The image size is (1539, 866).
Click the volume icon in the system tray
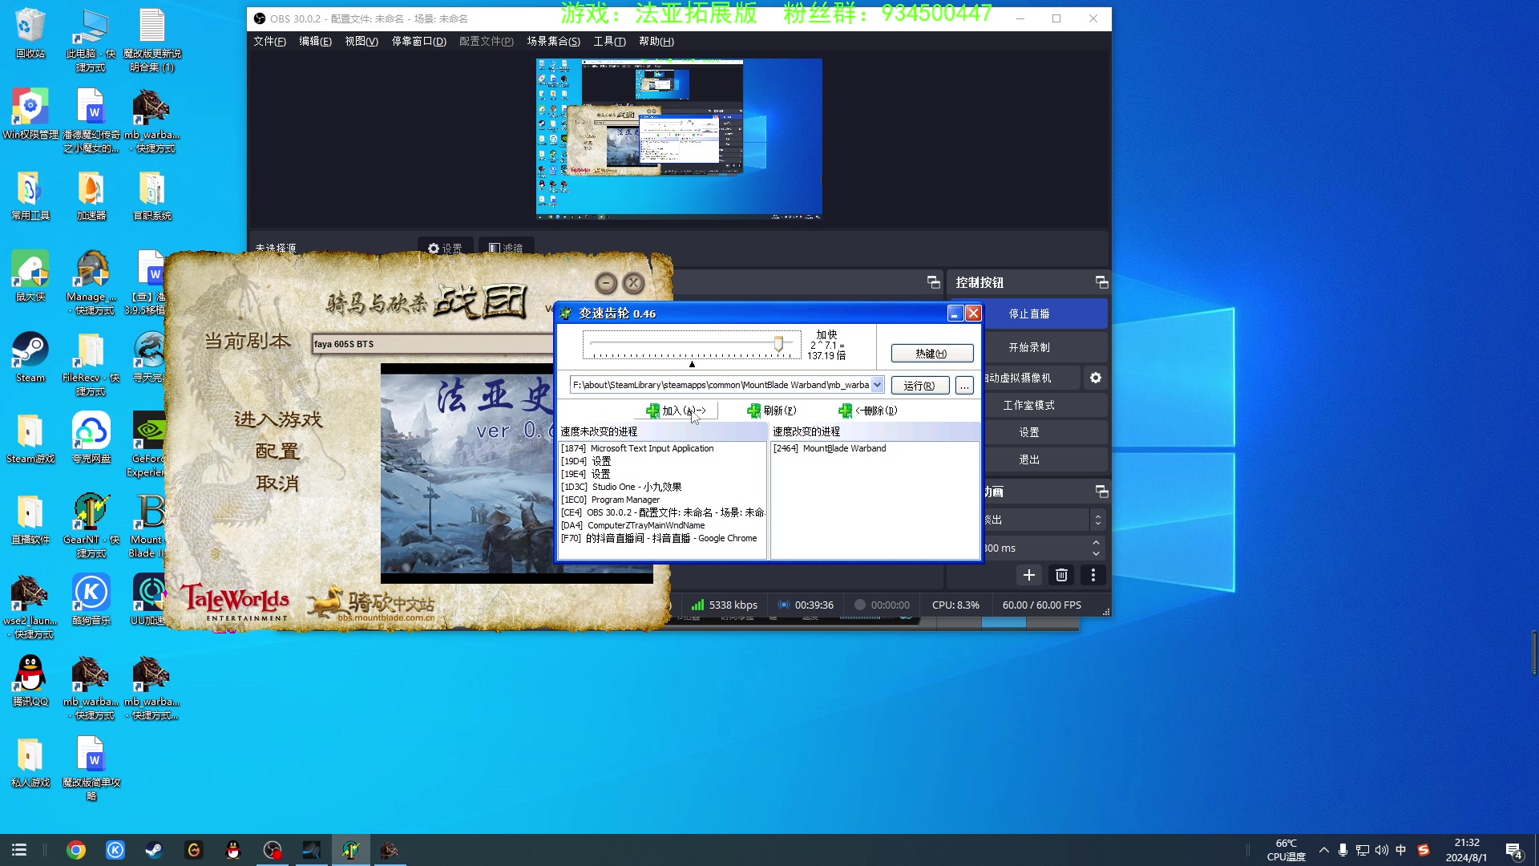1381,850
